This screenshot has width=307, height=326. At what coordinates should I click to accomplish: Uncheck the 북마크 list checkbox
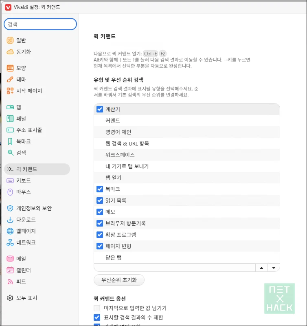(100, 189)
